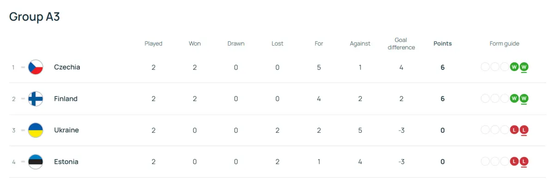Image resolution: width=554 pixels, height=196 pixels.
Task: Click Czechia's first win form badge
Action: [x=514, y=67]
